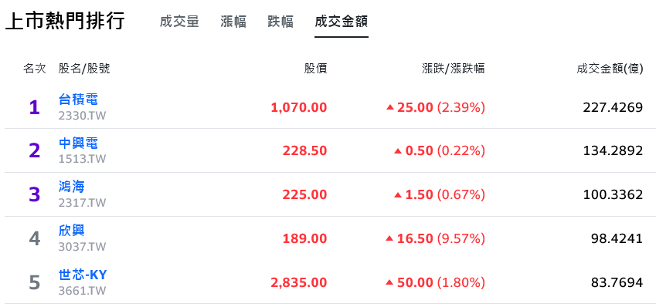This screenshot has width=656, height=307.
Task: Click the up-arrow icon beside 16.50
Action: click(390, 238)
